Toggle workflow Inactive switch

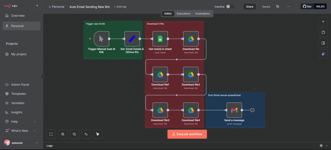(x=230, y=7)
